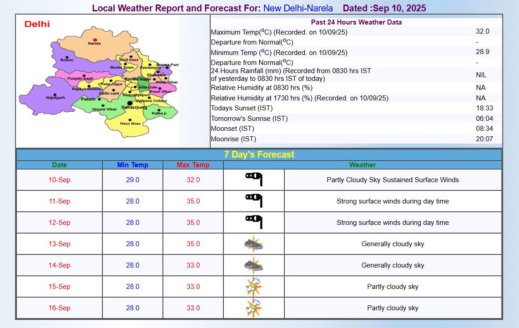Click the 32.0 max temp in the 10-Sep forecast row
The image size is (519, 328).
tap(193, 180)
